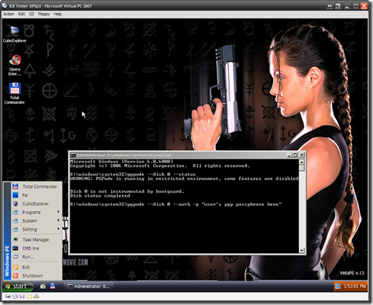The width and height of the screenshot is (373, 305).
Task: Click the 'Disk status completed' output line
Action: point(100,196)
